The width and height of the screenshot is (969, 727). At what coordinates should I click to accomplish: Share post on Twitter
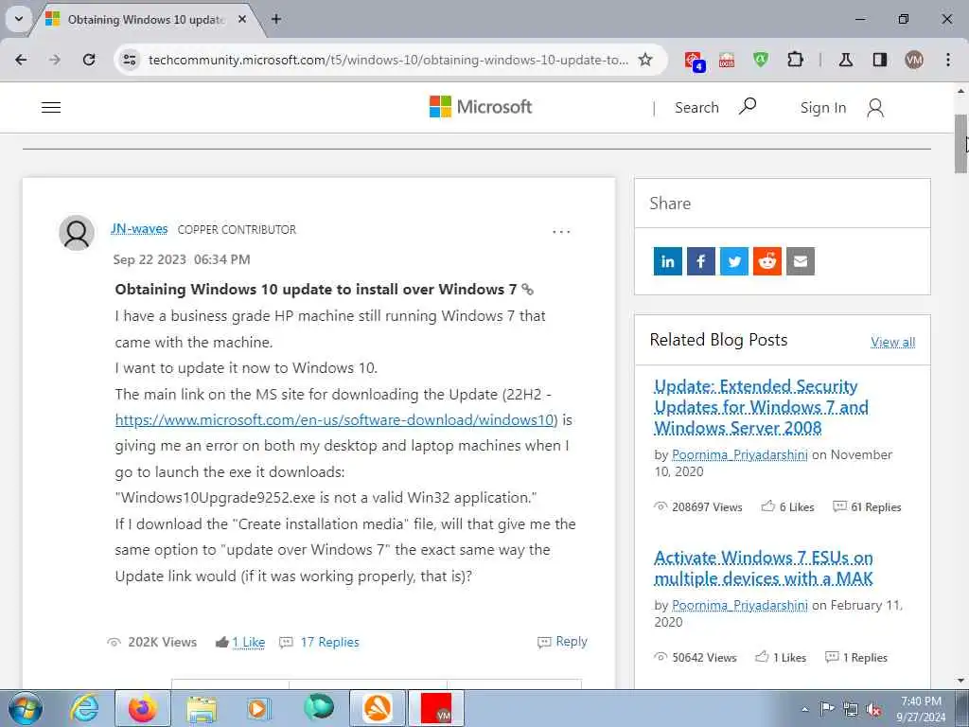[734, 261]
